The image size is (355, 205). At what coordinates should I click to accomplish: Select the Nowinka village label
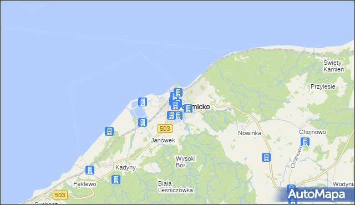tap(250, 133)
